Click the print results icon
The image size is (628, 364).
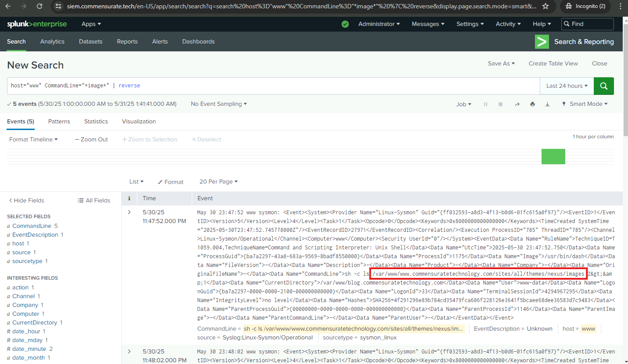532,105
